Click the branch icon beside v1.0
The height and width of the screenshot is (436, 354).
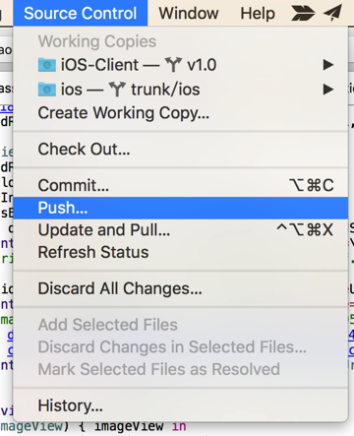[173, 64]
